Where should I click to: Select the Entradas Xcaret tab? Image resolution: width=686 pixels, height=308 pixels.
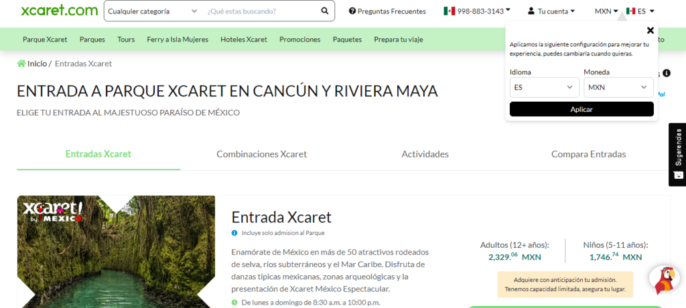[x=98, y=154]
